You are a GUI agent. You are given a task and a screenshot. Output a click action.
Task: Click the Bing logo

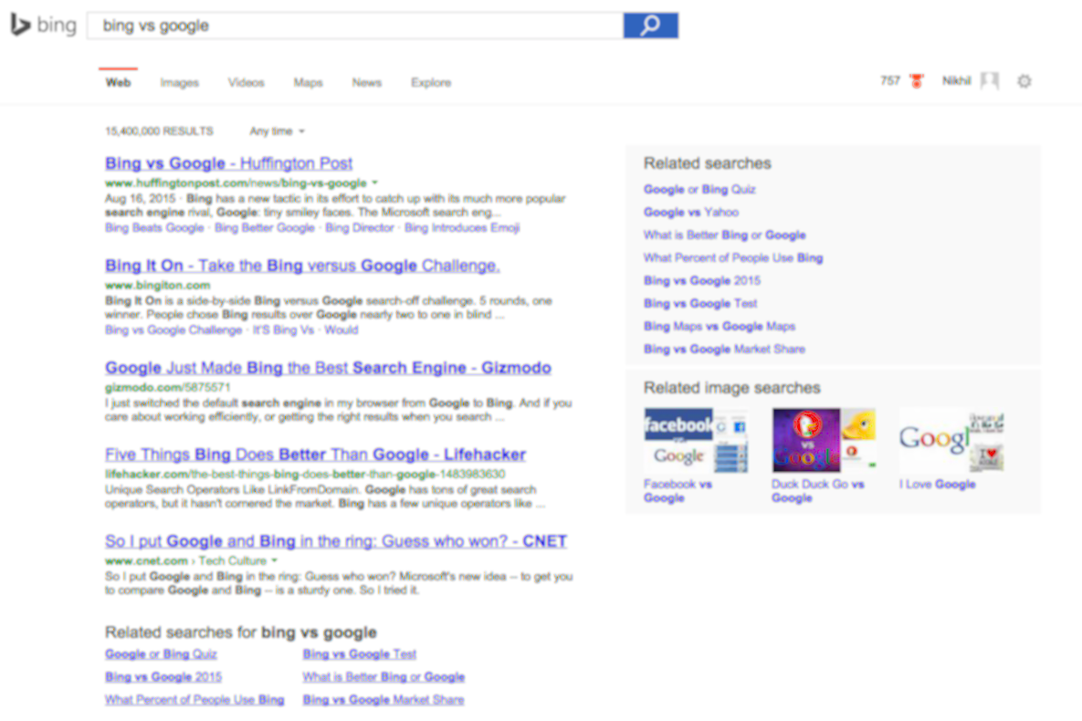click(43, 26)
